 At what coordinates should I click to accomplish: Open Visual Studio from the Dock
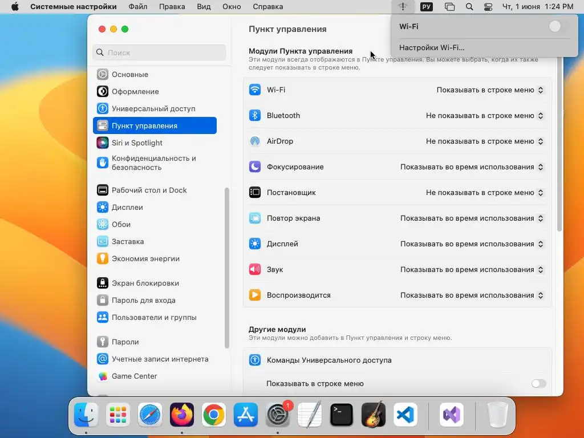(x=452, y=415)
